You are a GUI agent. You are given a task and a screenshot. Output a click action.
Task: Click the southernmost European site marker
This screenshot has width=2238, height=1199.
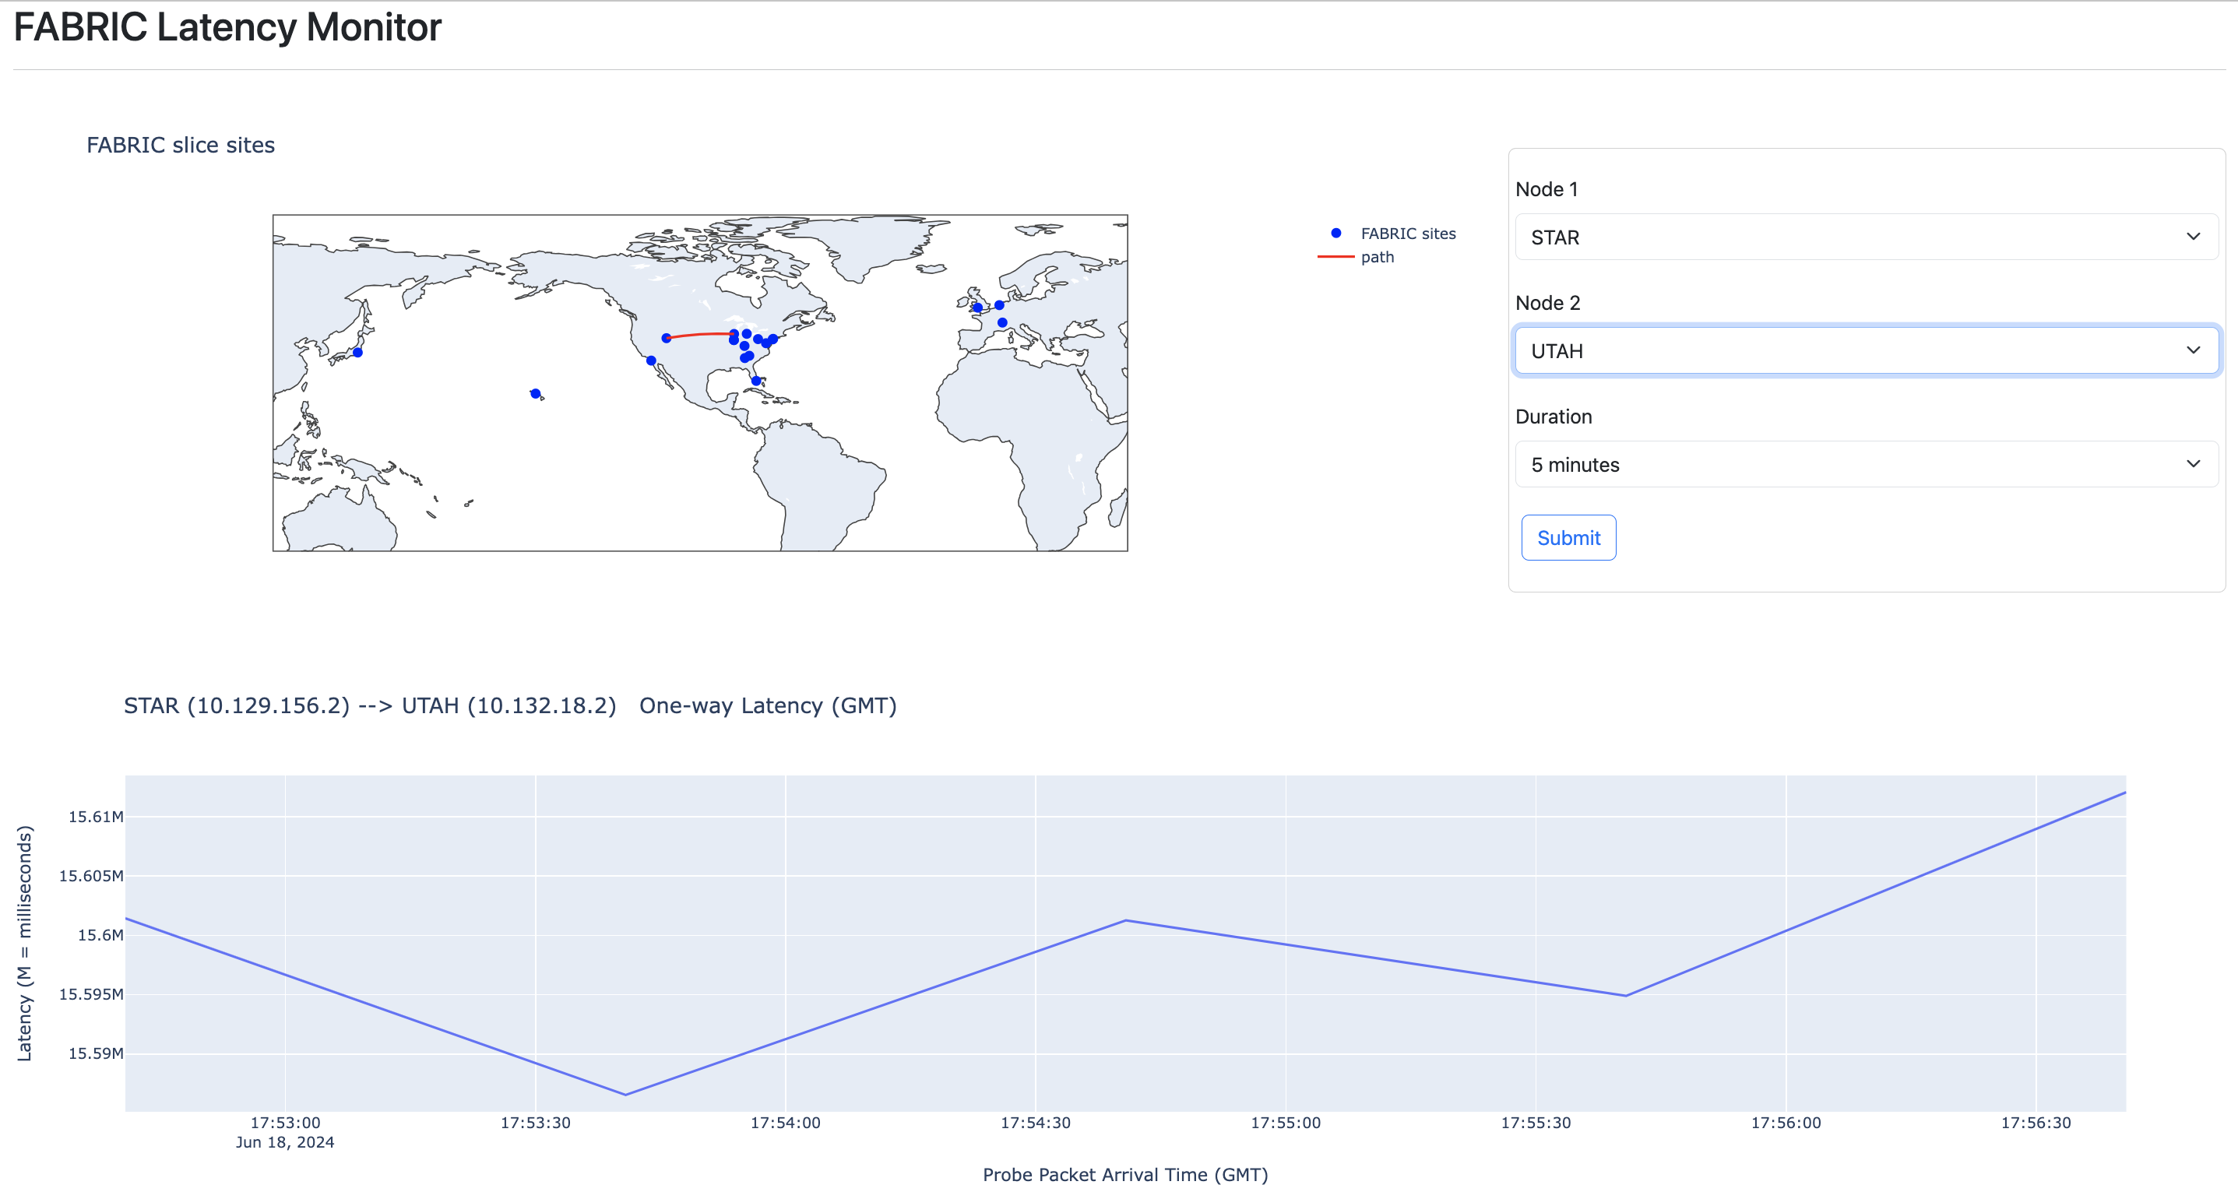[x=1001, y=322]
